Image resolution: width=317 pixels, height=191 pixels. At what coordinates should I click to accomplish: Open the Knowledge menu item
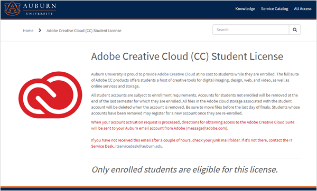coord(245,8)
